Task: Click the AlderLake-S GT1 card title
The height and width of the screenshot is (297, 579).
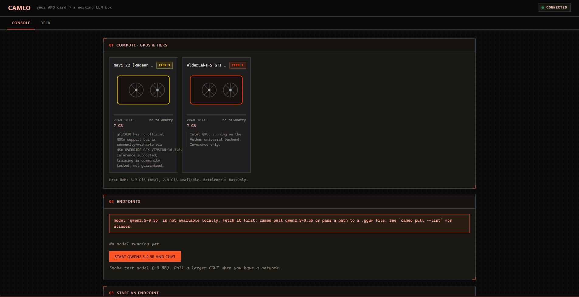Action: [206, 65]
